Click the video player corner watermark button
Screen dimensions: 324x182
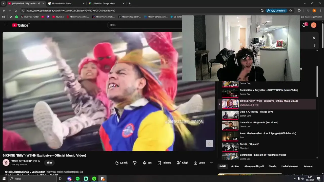coord(209,144)
